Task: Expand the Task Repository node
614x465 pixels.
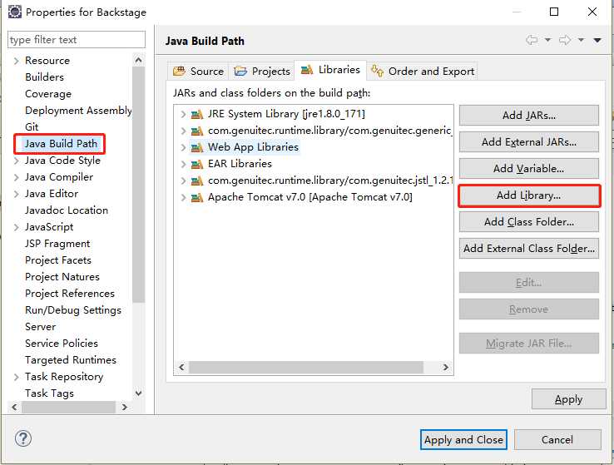Action: (x=16, y=377)
